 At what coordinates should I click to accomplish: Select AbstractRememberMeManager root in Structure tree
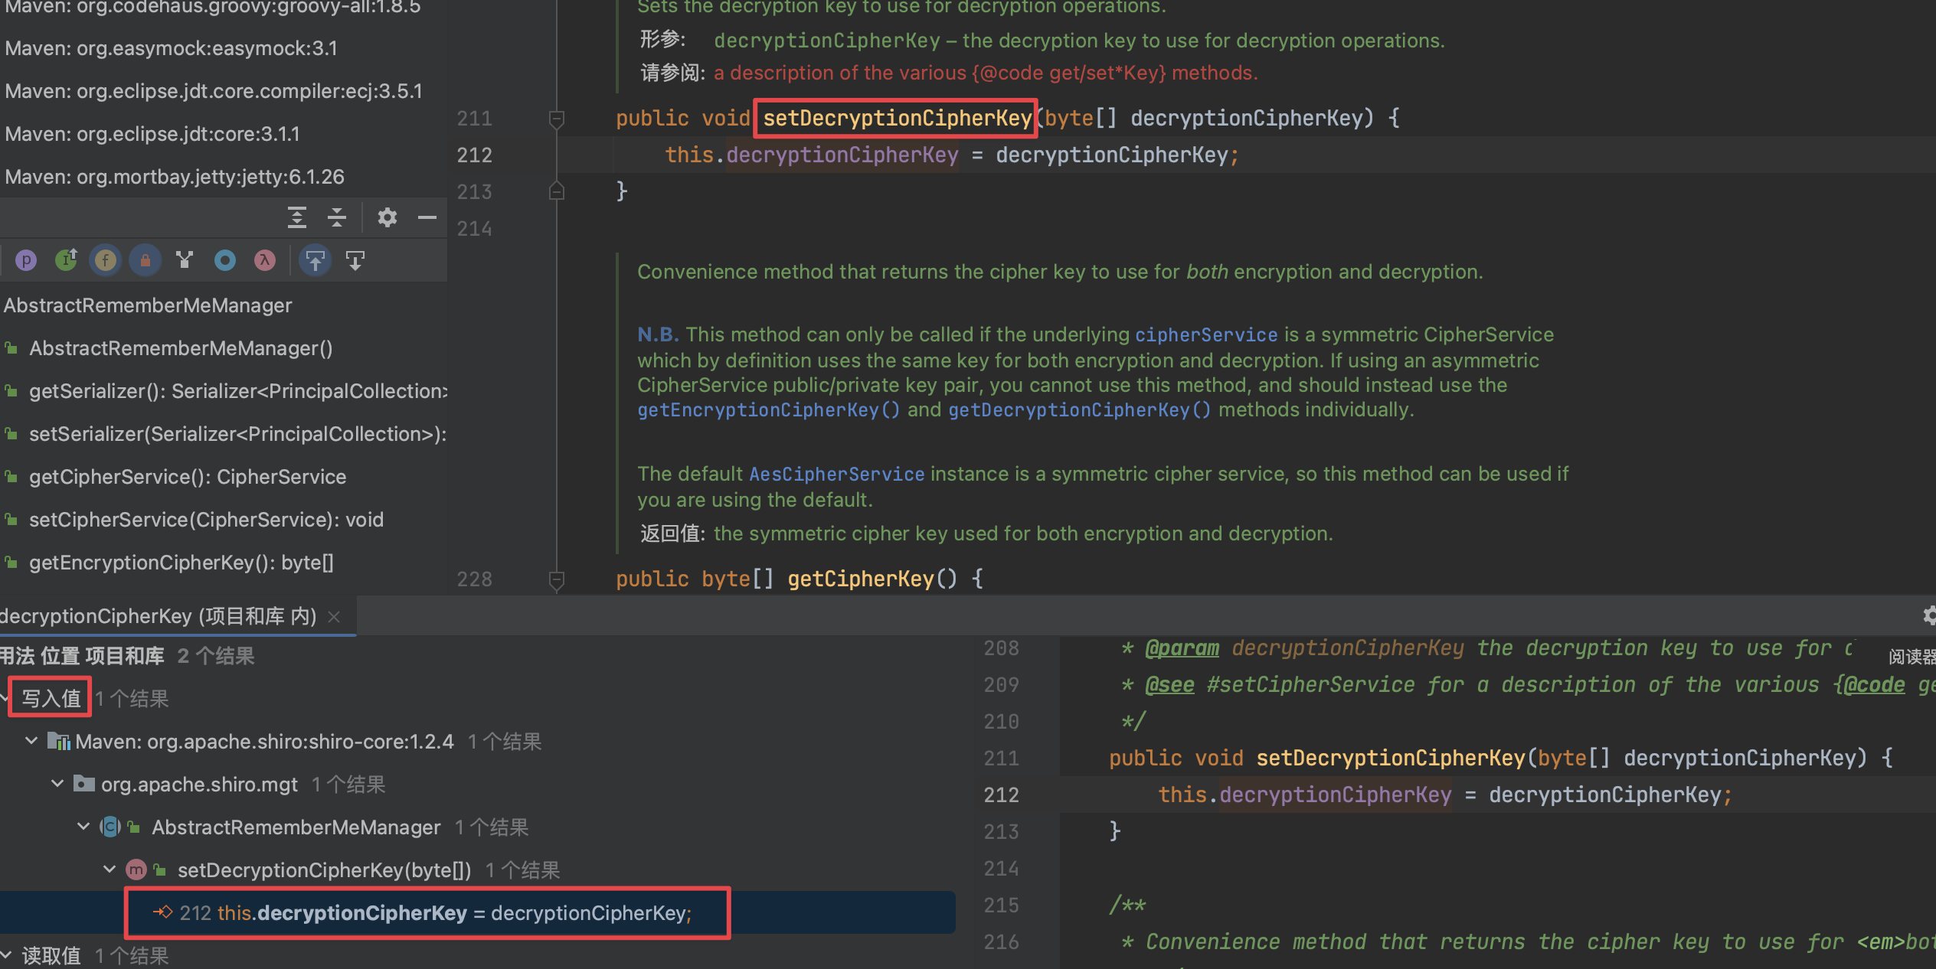pos(148,305)
